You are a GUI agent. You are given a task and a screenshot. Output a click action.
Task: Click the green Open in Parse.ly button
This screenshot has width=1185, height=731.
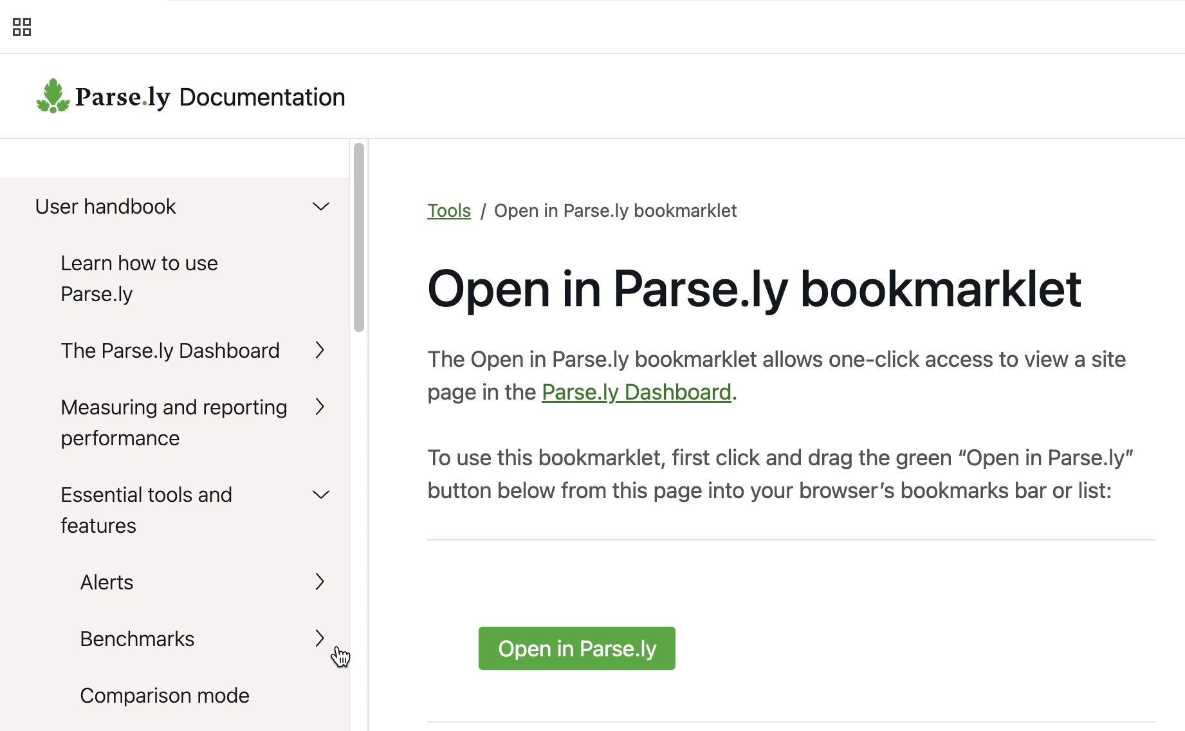pyautogui.click(x=577, y=649)
